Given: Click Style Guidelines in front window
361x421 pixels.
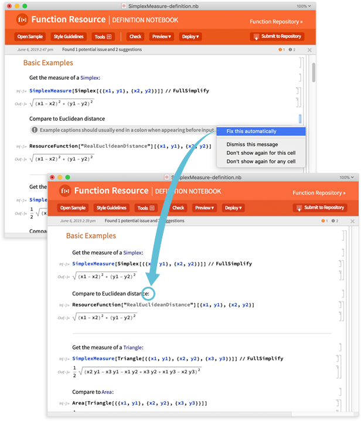Looking at the screenshot, I should [x=111, y=208].
